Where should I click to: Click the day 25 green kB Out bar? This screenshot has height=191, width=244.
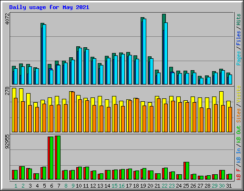click(187, 171)
